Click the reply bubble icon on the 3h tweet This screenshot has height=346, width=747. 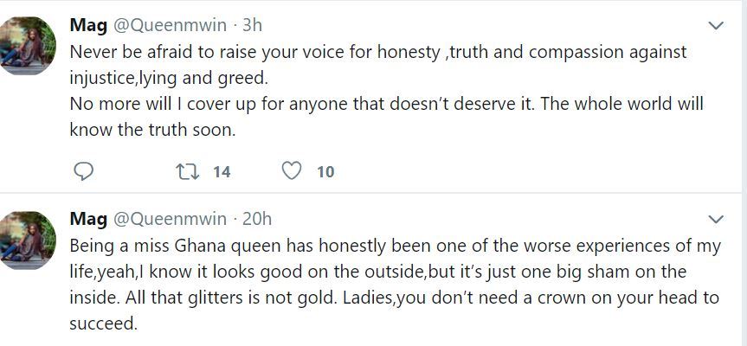(x=83, y=171)
